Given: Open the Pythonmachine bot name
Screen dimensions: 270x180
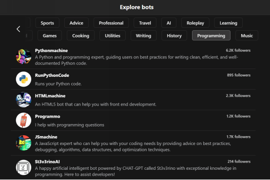Looking at the screenshot, I should point(51,51).
